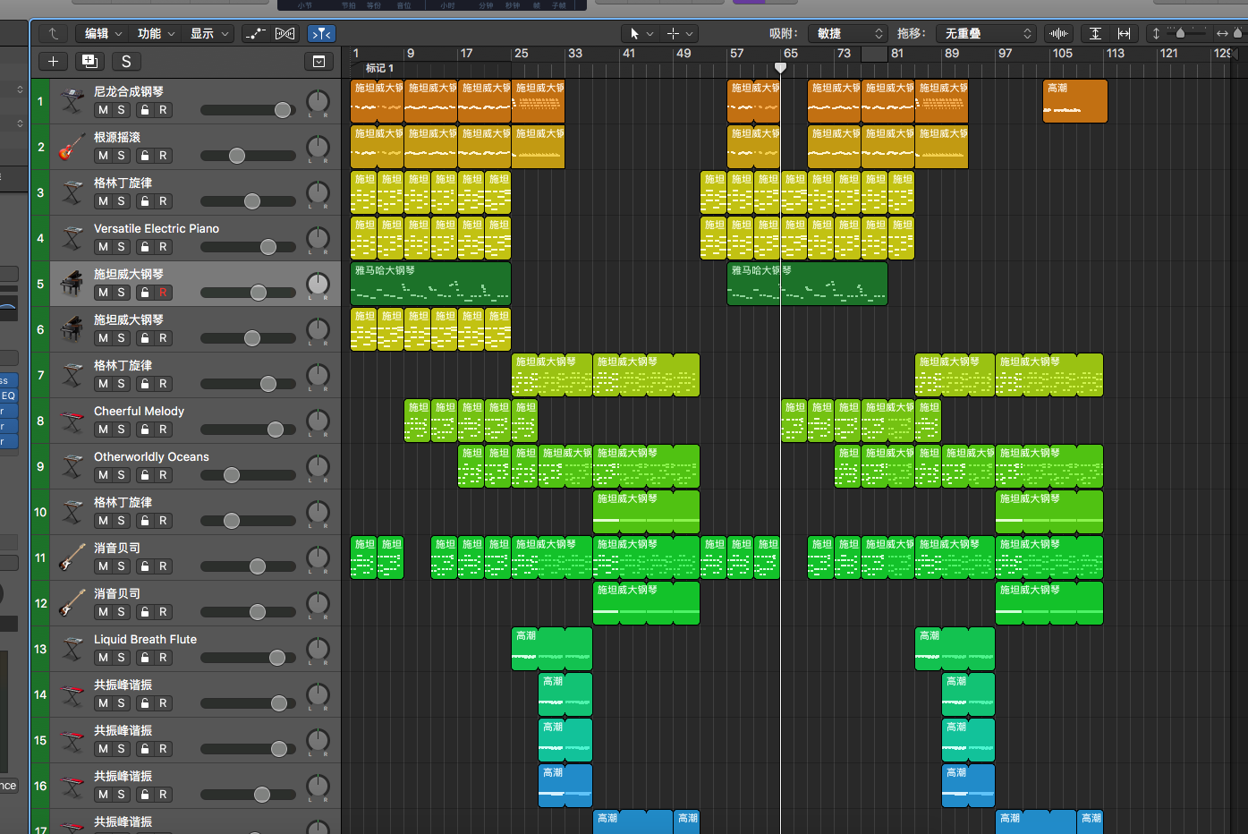Select the Otherworldly Oceans track name

pos(151,456)
